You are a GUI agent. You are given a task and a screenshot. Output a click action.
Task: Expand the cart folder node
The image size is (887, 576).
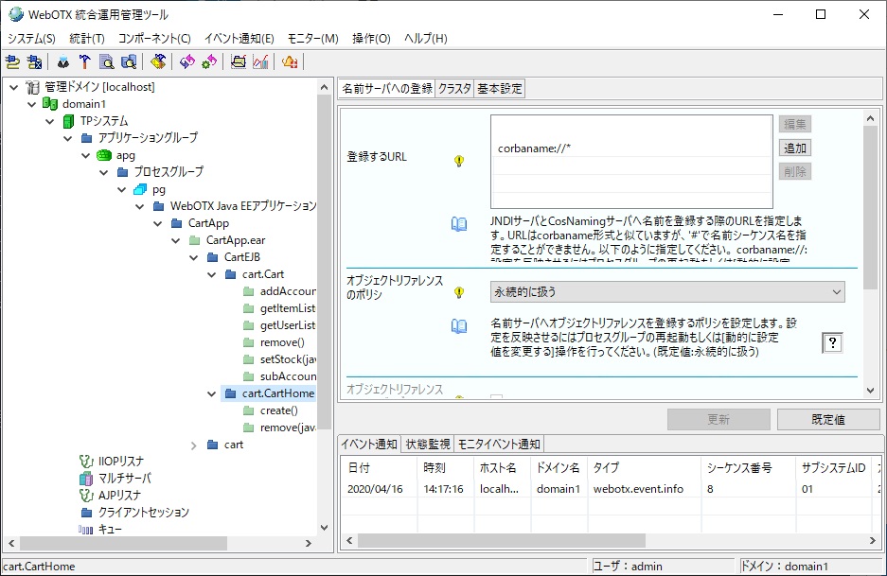coord(194,445)
